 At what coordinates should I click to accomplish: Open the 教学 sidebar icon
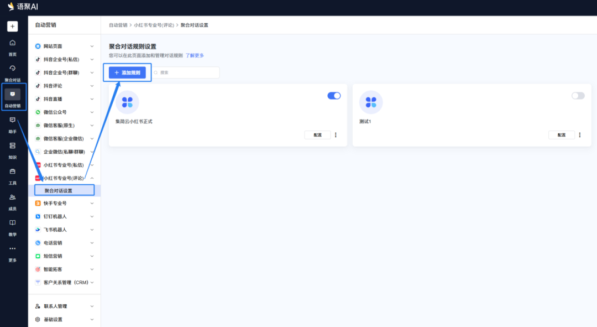tap(13, 222)
